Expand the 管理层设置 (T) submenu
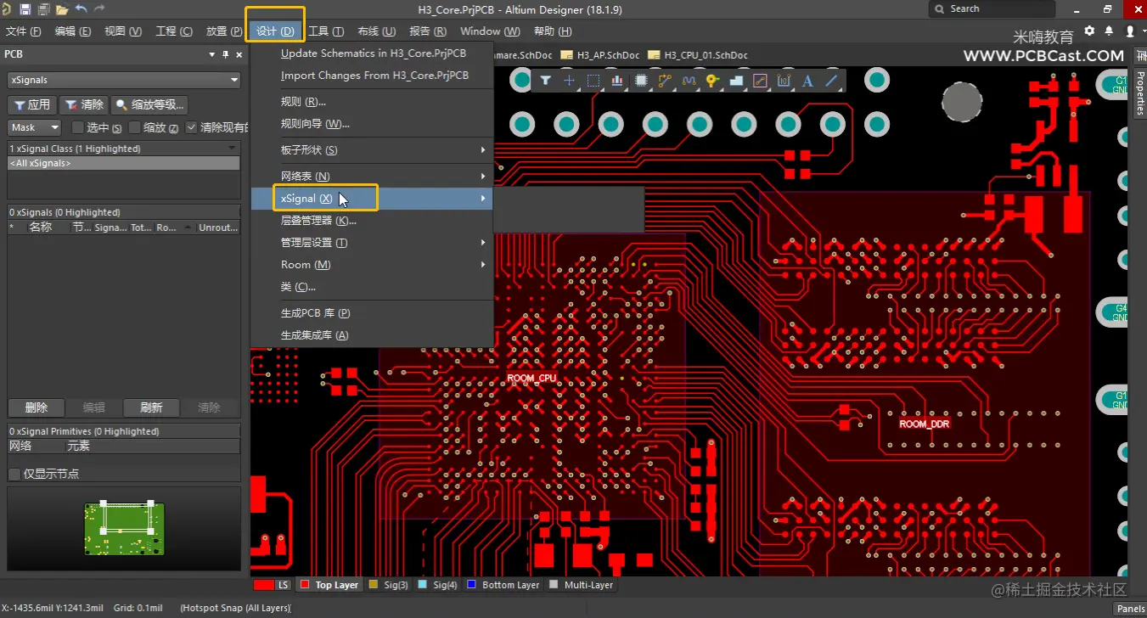The image size is (1147, 618). pyautogui.click(x=372, y=243)
